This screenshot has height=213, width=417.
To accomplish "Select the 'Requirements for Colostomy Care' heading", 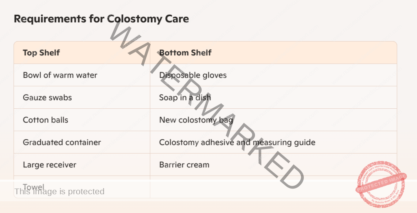I will pyautogui.click(x=101, y=19).
